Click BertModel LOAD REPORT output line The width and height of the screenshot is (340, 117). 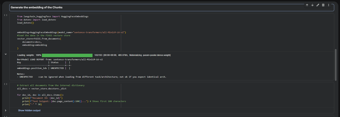coord(60,60)
